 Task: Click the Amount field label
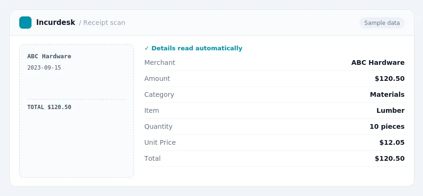157,78
